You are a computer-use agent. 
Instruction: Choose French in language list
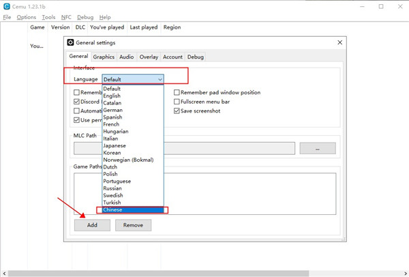[133, 124]
